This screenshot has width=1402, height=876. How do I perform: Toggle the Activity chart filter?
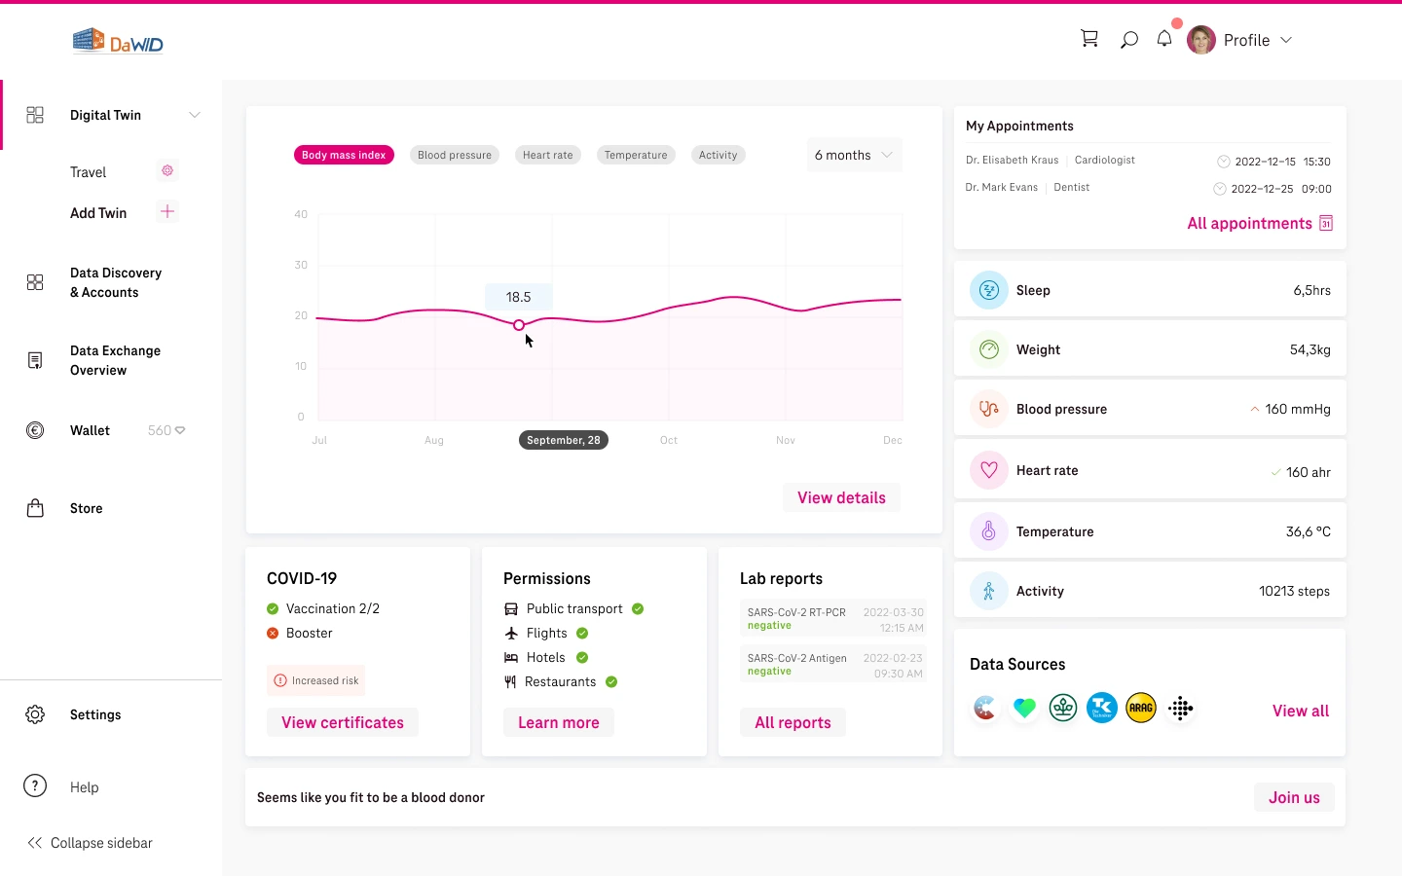(x=718, y=155)
